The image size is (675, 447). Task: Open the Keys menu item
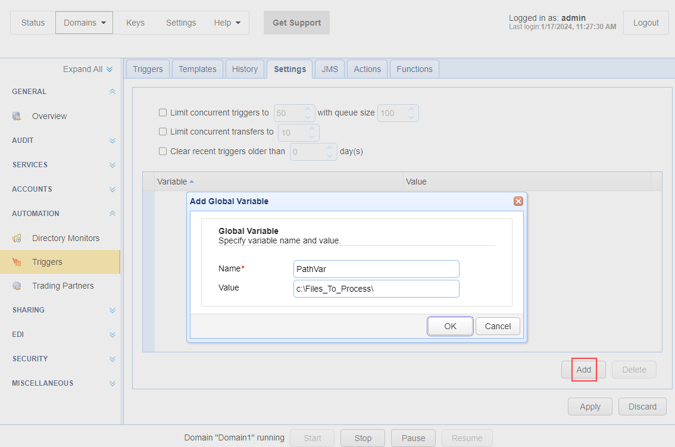(x=135, y=23)
